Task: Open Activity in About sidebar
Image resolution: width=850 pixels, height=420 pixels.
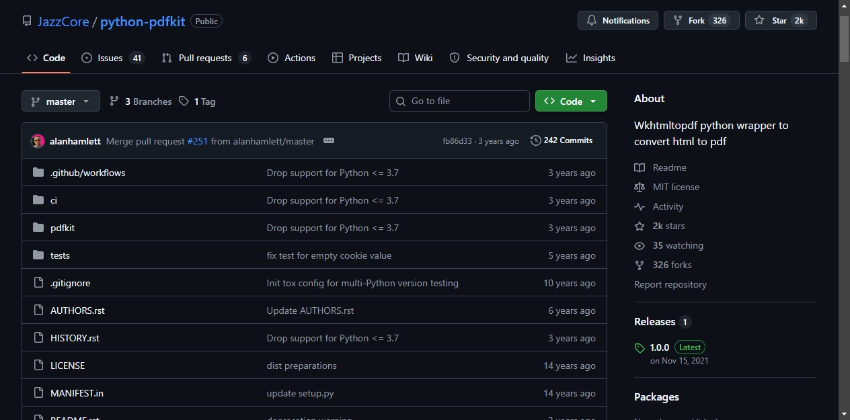Action: point(659,206)
